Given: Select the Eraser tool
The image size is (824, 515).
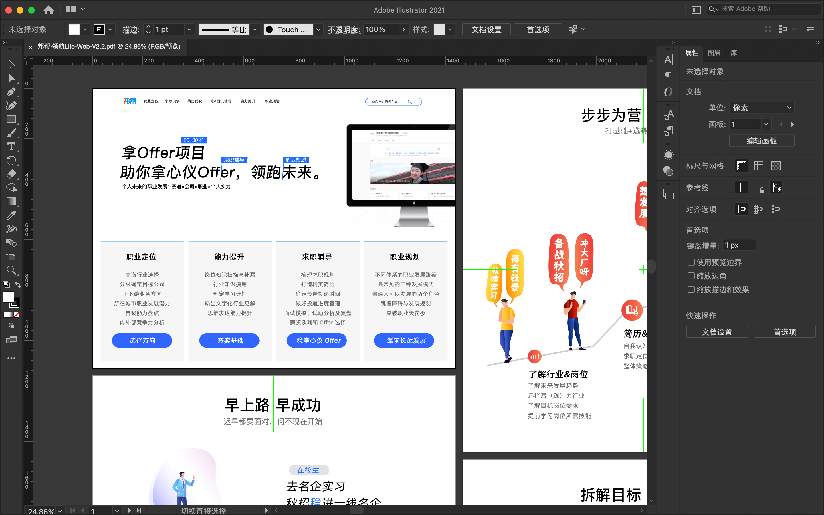Looking at the screenshot, I should [x=11, y=174].
